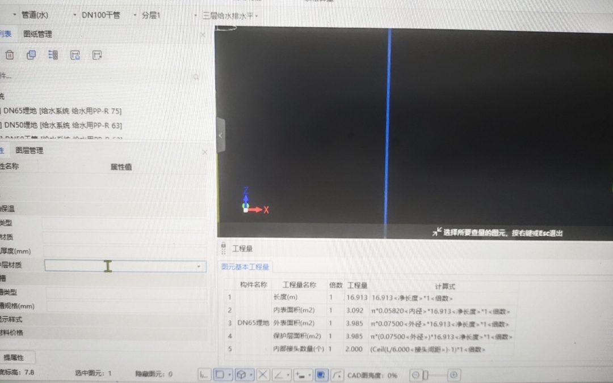This screenshot has width=613, height=383.
Task: Click the 计算式 column header
Action: 445,286
